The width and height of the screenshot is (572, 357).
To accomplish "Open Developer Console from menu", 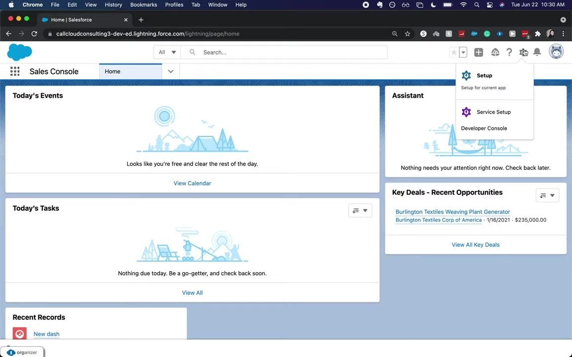I will point(484,128).
